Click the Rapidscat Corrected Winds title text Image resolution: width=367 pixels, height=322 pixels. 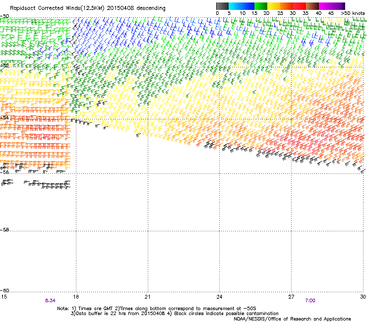pyautogui.click(x=88, y=8)
